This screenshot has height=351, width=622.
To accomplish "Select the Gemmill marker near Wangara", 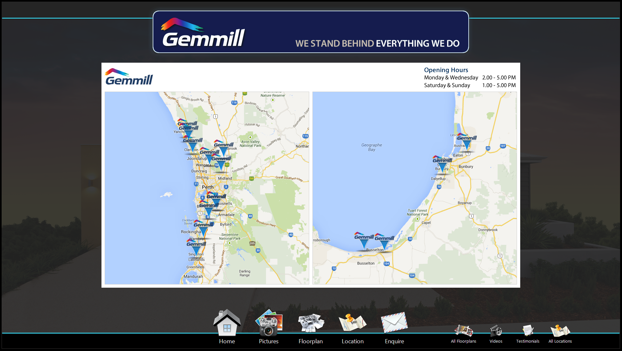I will 221,163.
